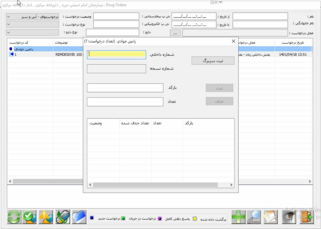Viewport: 321px width, 229px height.
Task: Click the ثبت سربرگ button
Action: 213,61
